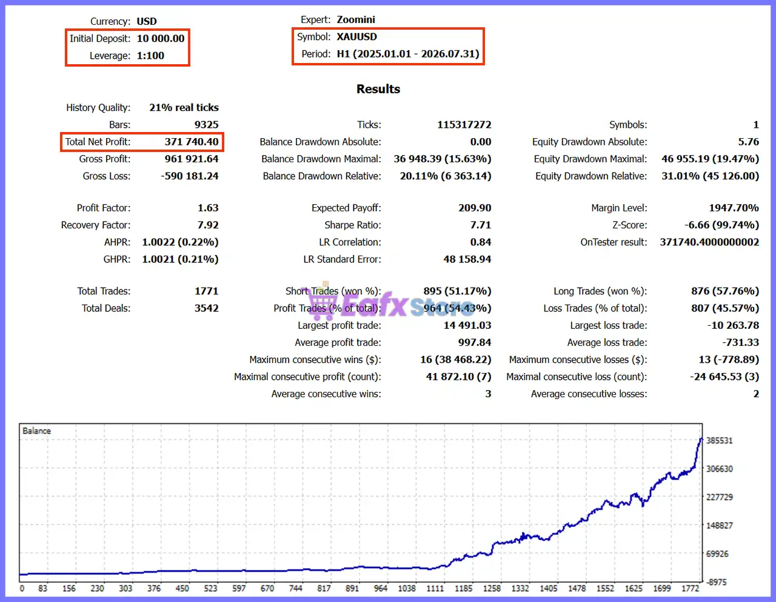The width and height of the screenshot is (776, 602).
Task: Click the 'Maximal consecutive profit (count):' label
Action: pos(308,376)
